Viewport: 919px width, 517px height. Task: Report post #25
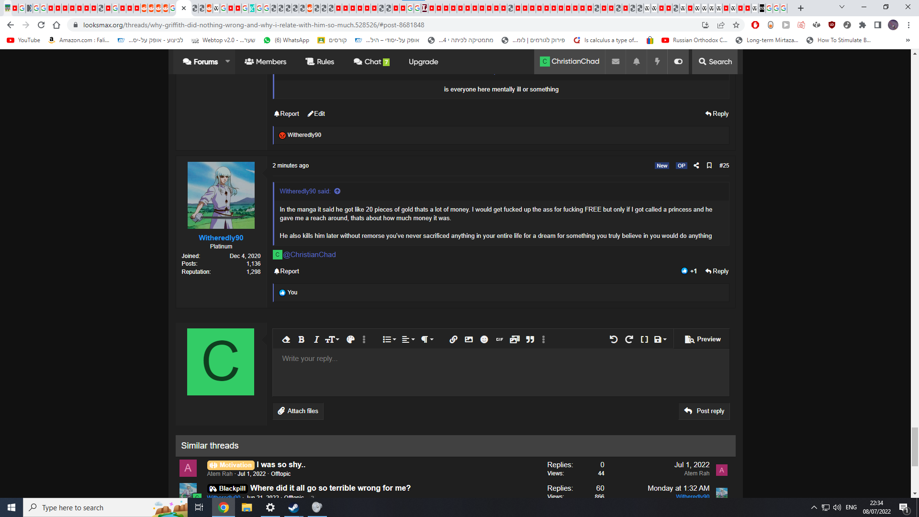[286, 271]
